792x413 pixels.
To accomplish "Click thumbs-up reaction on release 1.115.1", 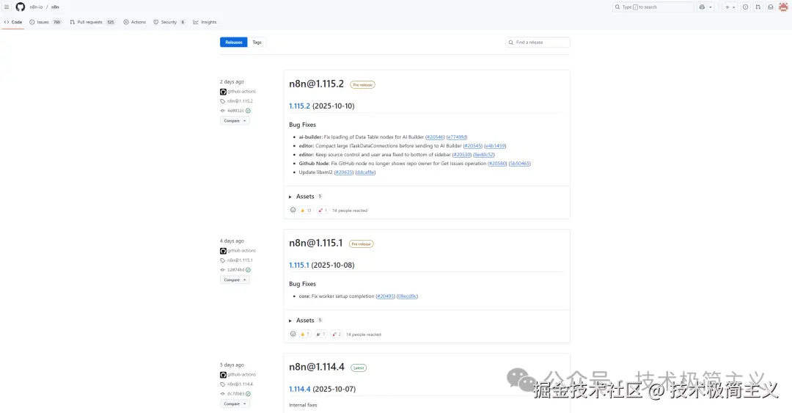I will coord(304,334).
